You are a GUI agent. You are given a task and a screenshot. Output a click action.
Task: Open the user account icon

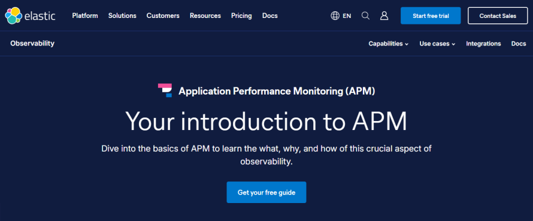tap(384, 16)
